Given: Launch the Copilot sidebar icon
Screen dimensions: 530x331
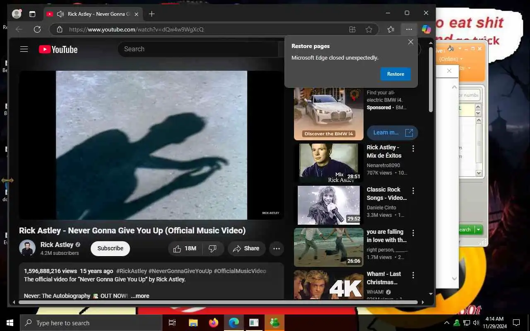Looking at the screenshot, I should pos(426,29).
